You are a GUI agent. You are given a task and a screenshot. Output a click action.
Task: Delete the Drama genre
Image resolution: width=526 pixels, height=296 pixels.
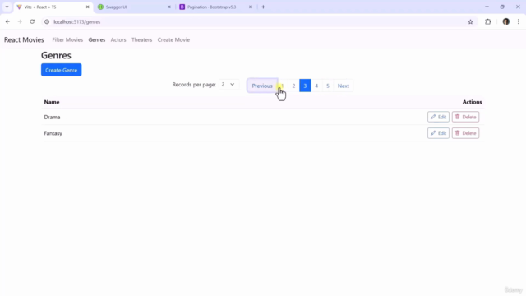(x=465, y=117)
